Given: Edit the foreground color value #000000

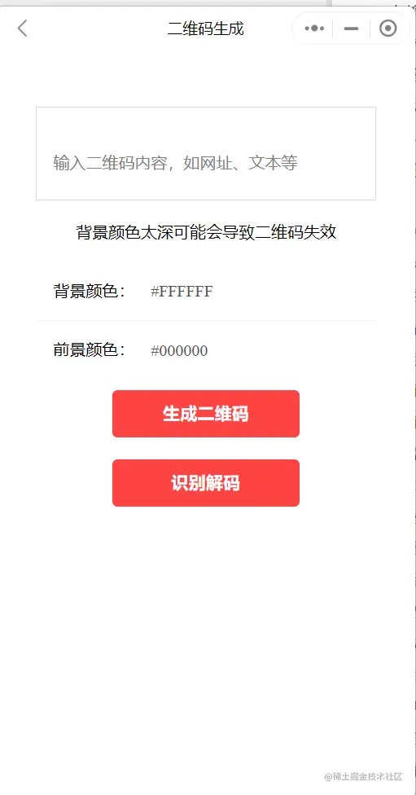Looking at the screenshot, I should (179, 351).
